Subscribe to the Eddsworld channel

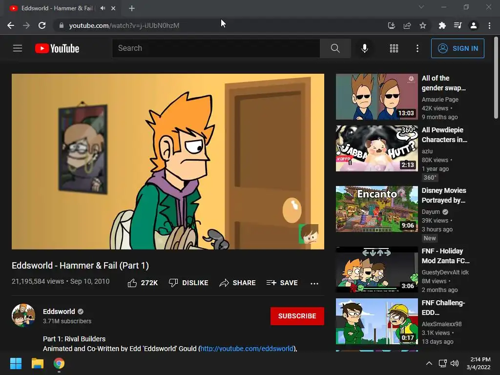(297, 316)
